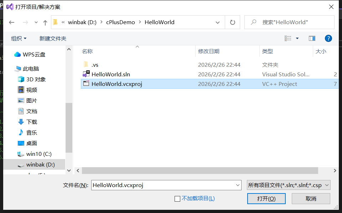Select HelloWorld.vcxproj file name in list
The height and width of the screenshot is (213, 342).
117,84
